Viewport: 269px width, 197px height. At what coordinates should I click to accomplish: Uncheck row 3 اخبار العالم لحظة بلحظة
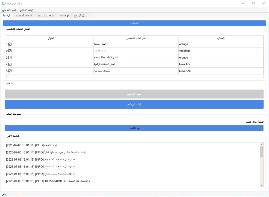click(x=10, y=57)
